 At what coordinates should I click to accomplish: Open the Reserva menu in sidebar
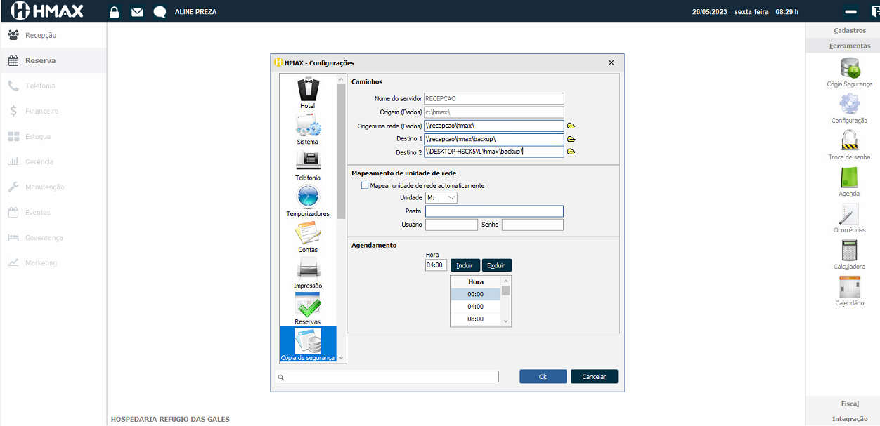pyautogui.click(x=40, y=61)
